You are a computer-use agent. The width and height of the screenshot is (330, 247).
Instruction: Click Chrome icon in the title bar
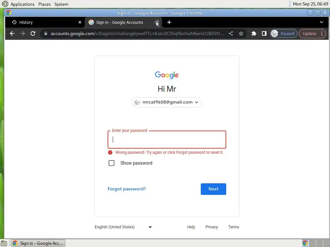pos(9,13)
